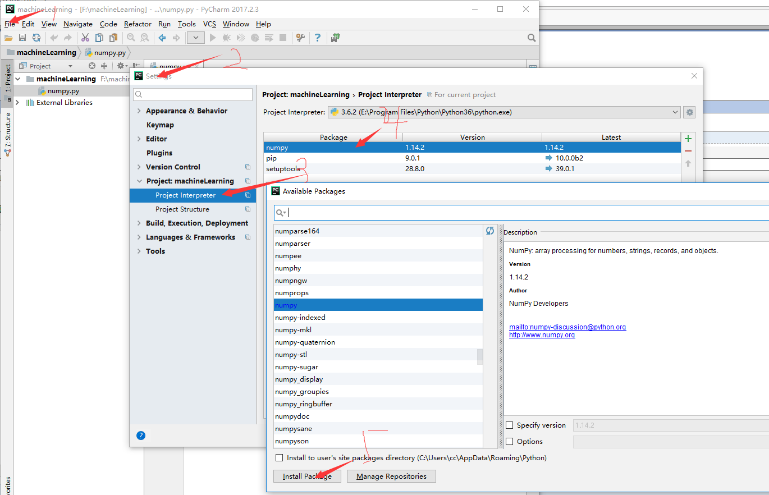Select the pip row in packages table

point(472,158)
